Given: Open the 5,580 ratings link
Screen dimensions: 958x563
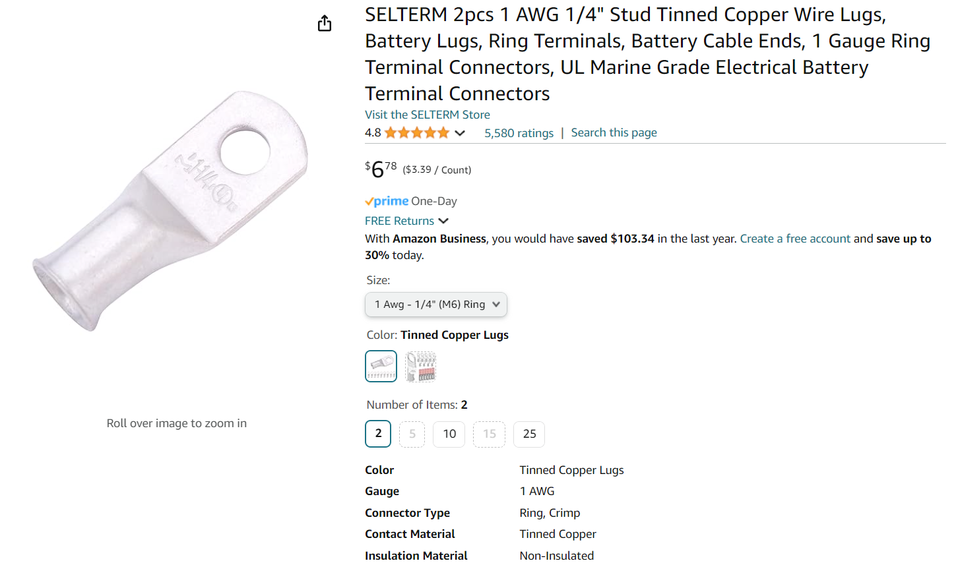Looking at the screenshot, I should point(519,133).
